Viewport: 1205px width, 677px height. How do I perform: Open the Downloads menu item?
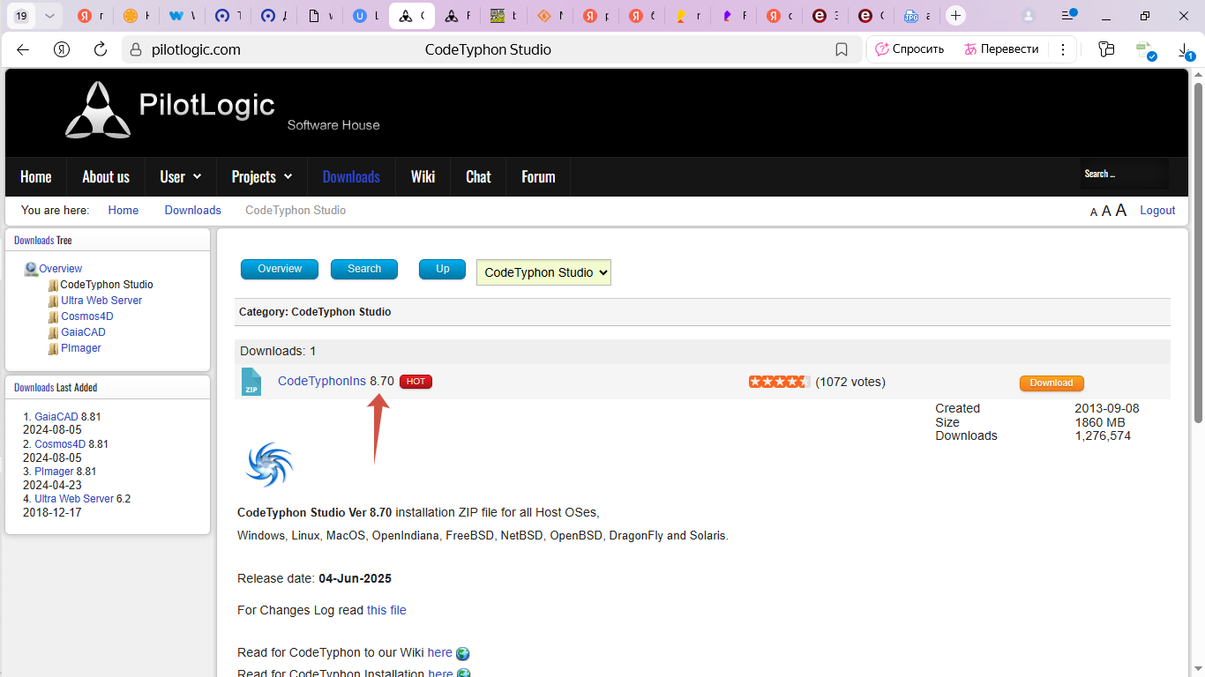coord(351,176)
